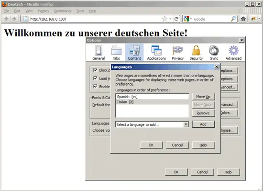Remove the selected language
Screen dimensions: 263x191
(x=203, y=113)
